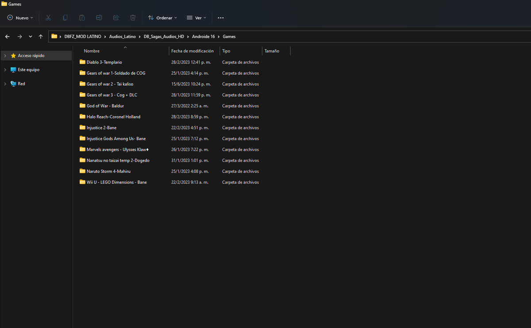The image size is (531, 328).
Task: Click chevron after Androide 16 breadcrumb
Action: (x=219, y=37)
